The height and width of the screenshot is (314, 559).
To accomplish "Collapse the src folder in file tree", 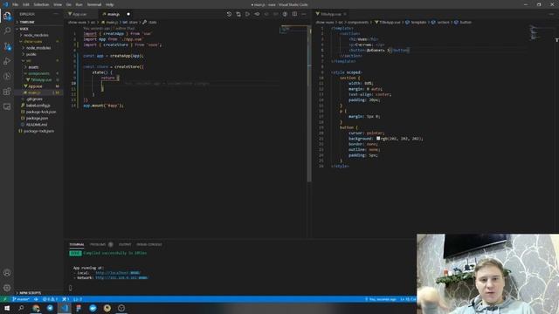I will coord(38,60).
